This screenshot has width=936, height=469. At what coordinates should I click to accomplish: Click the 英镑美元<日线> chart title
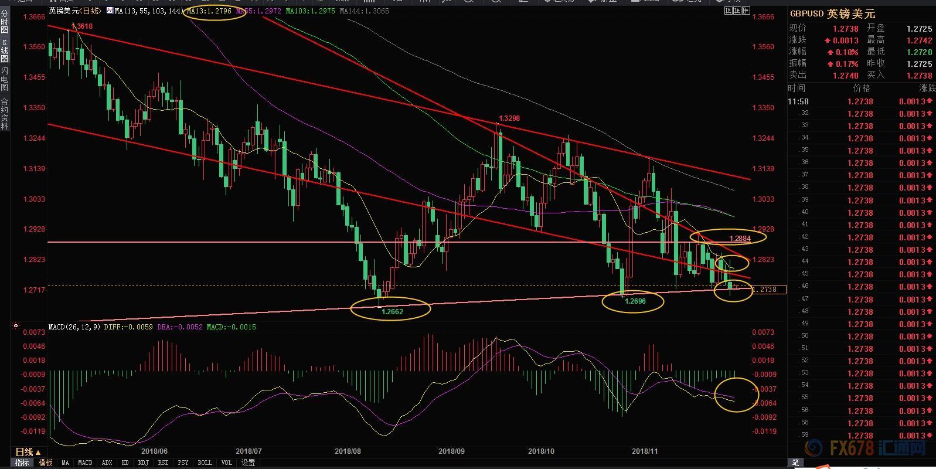click(x=75, y=11)
